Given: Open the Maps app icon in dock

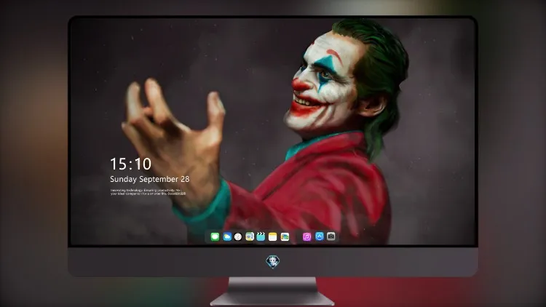Looking at the screenshot, I should tap(250, 236).
